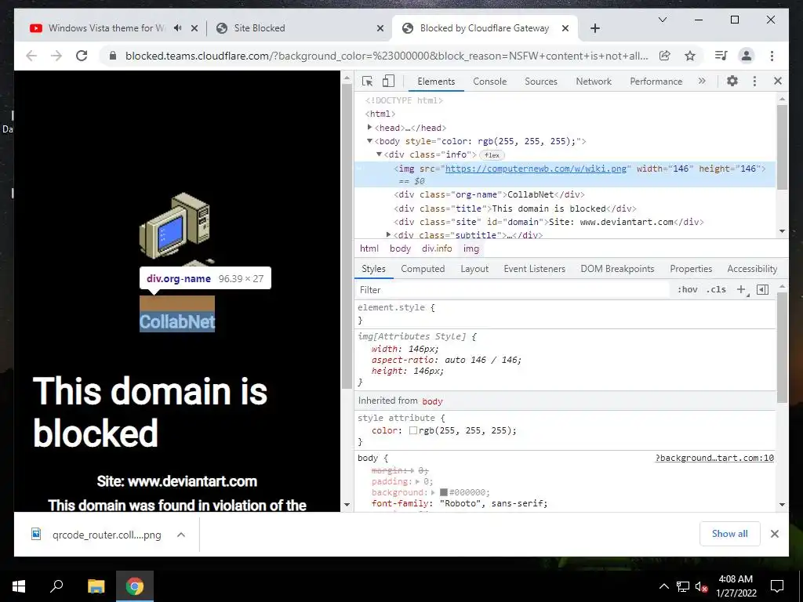
Task: Open the Properties pane
Action: click(x=691, y=269)
